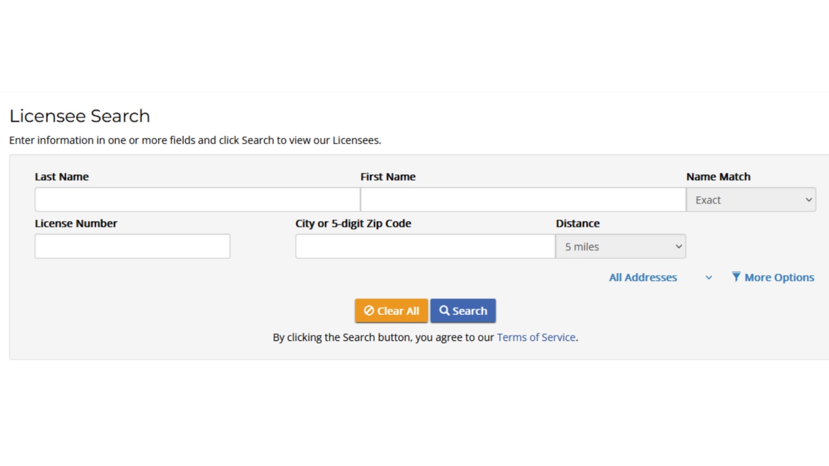Open the All Addresses dropdown

(x=643, y=277)
